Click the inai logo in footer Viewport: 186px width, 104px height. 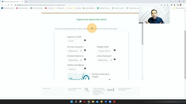coord(111,90)
